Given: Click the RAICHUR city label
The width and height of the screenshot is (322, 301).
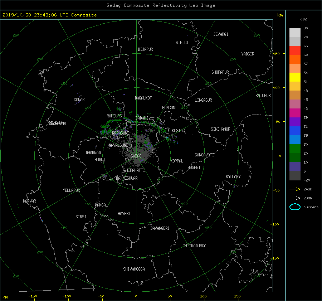Looking at the screenshot, I should click(x=263, y=96).
